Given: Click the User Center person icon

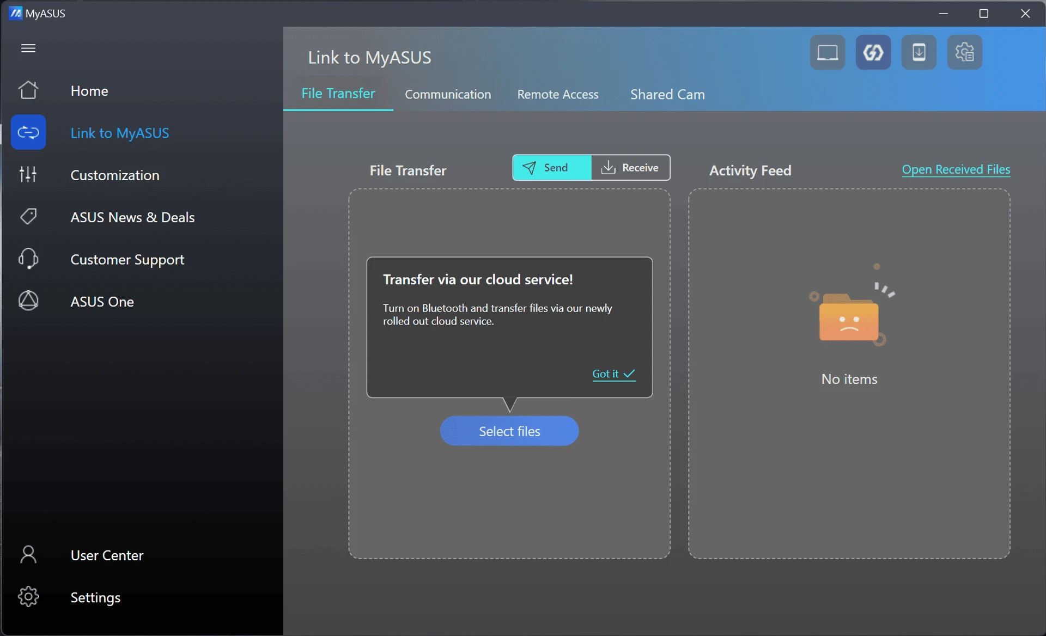Looking at the screenshot, I should [x=28, y=555].
